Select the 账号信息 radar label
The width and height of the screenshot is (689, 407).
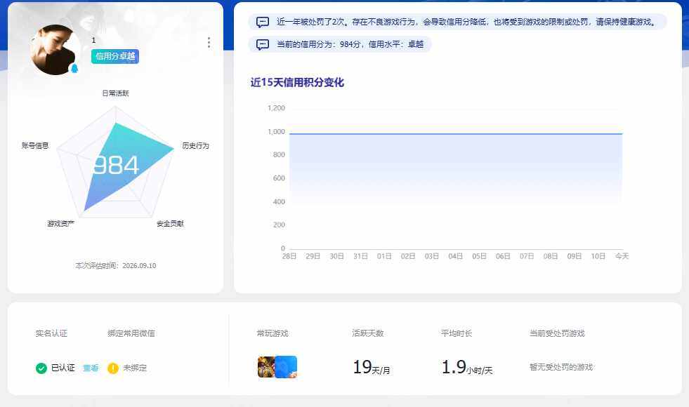[x=35, y=145]
